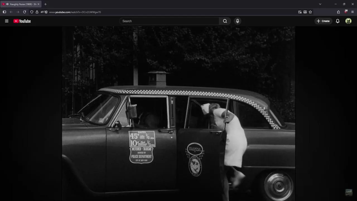Screen dimensions: 357x201
Task: Open the account avatar menu
Action: point(348,21)
